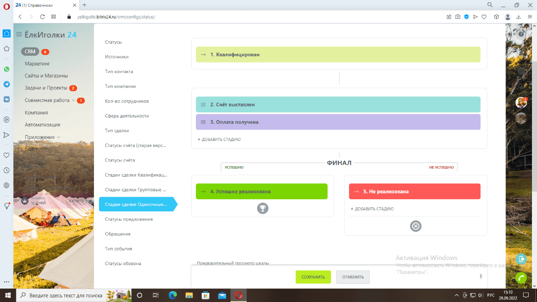
Task: Open CRM section in left menu
Action: tap(30, 52)
